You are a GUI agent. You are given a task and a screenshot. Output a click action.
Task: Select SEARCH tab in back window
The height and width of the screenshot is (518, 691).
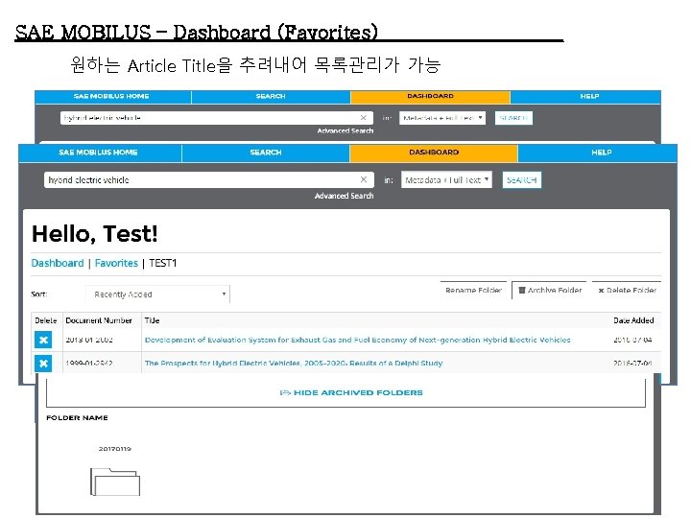click(271, 96)
